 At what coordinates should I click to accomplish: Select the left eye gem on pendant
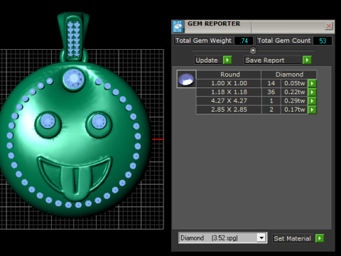tap(48, 122)
